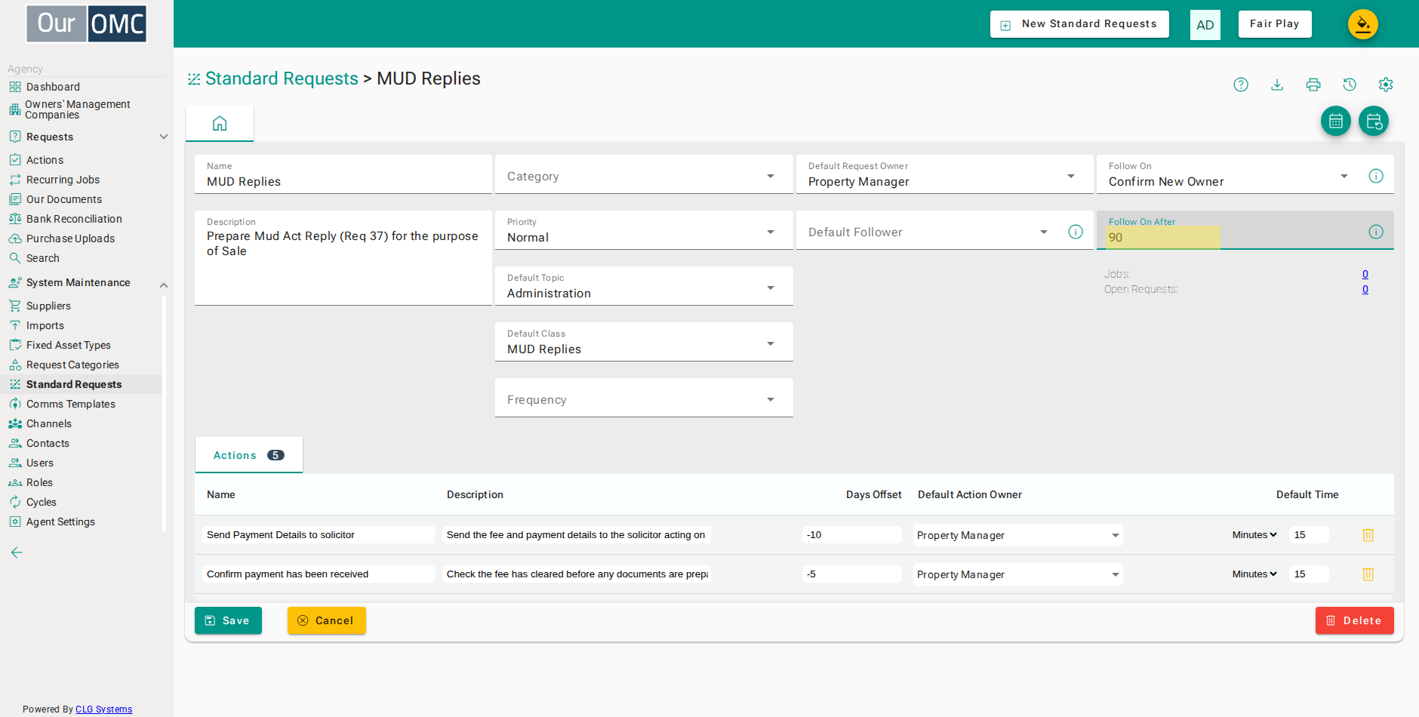The image size is (1419, 717).
Task: Click the Days Offset field showing -10
Action: (851, 534)
